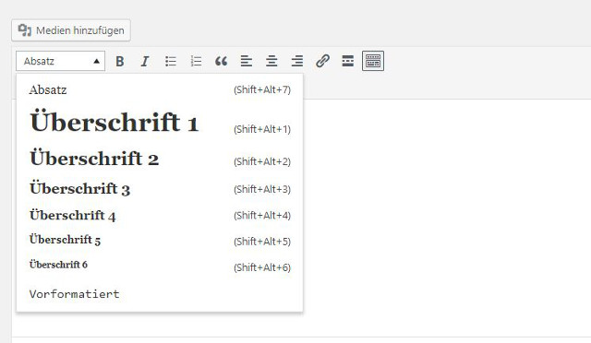Click the shortcut text (Shift+Alt+5)
Image resolution: width=591 pixels, height=343 pixels.
(x=262, y=242)
